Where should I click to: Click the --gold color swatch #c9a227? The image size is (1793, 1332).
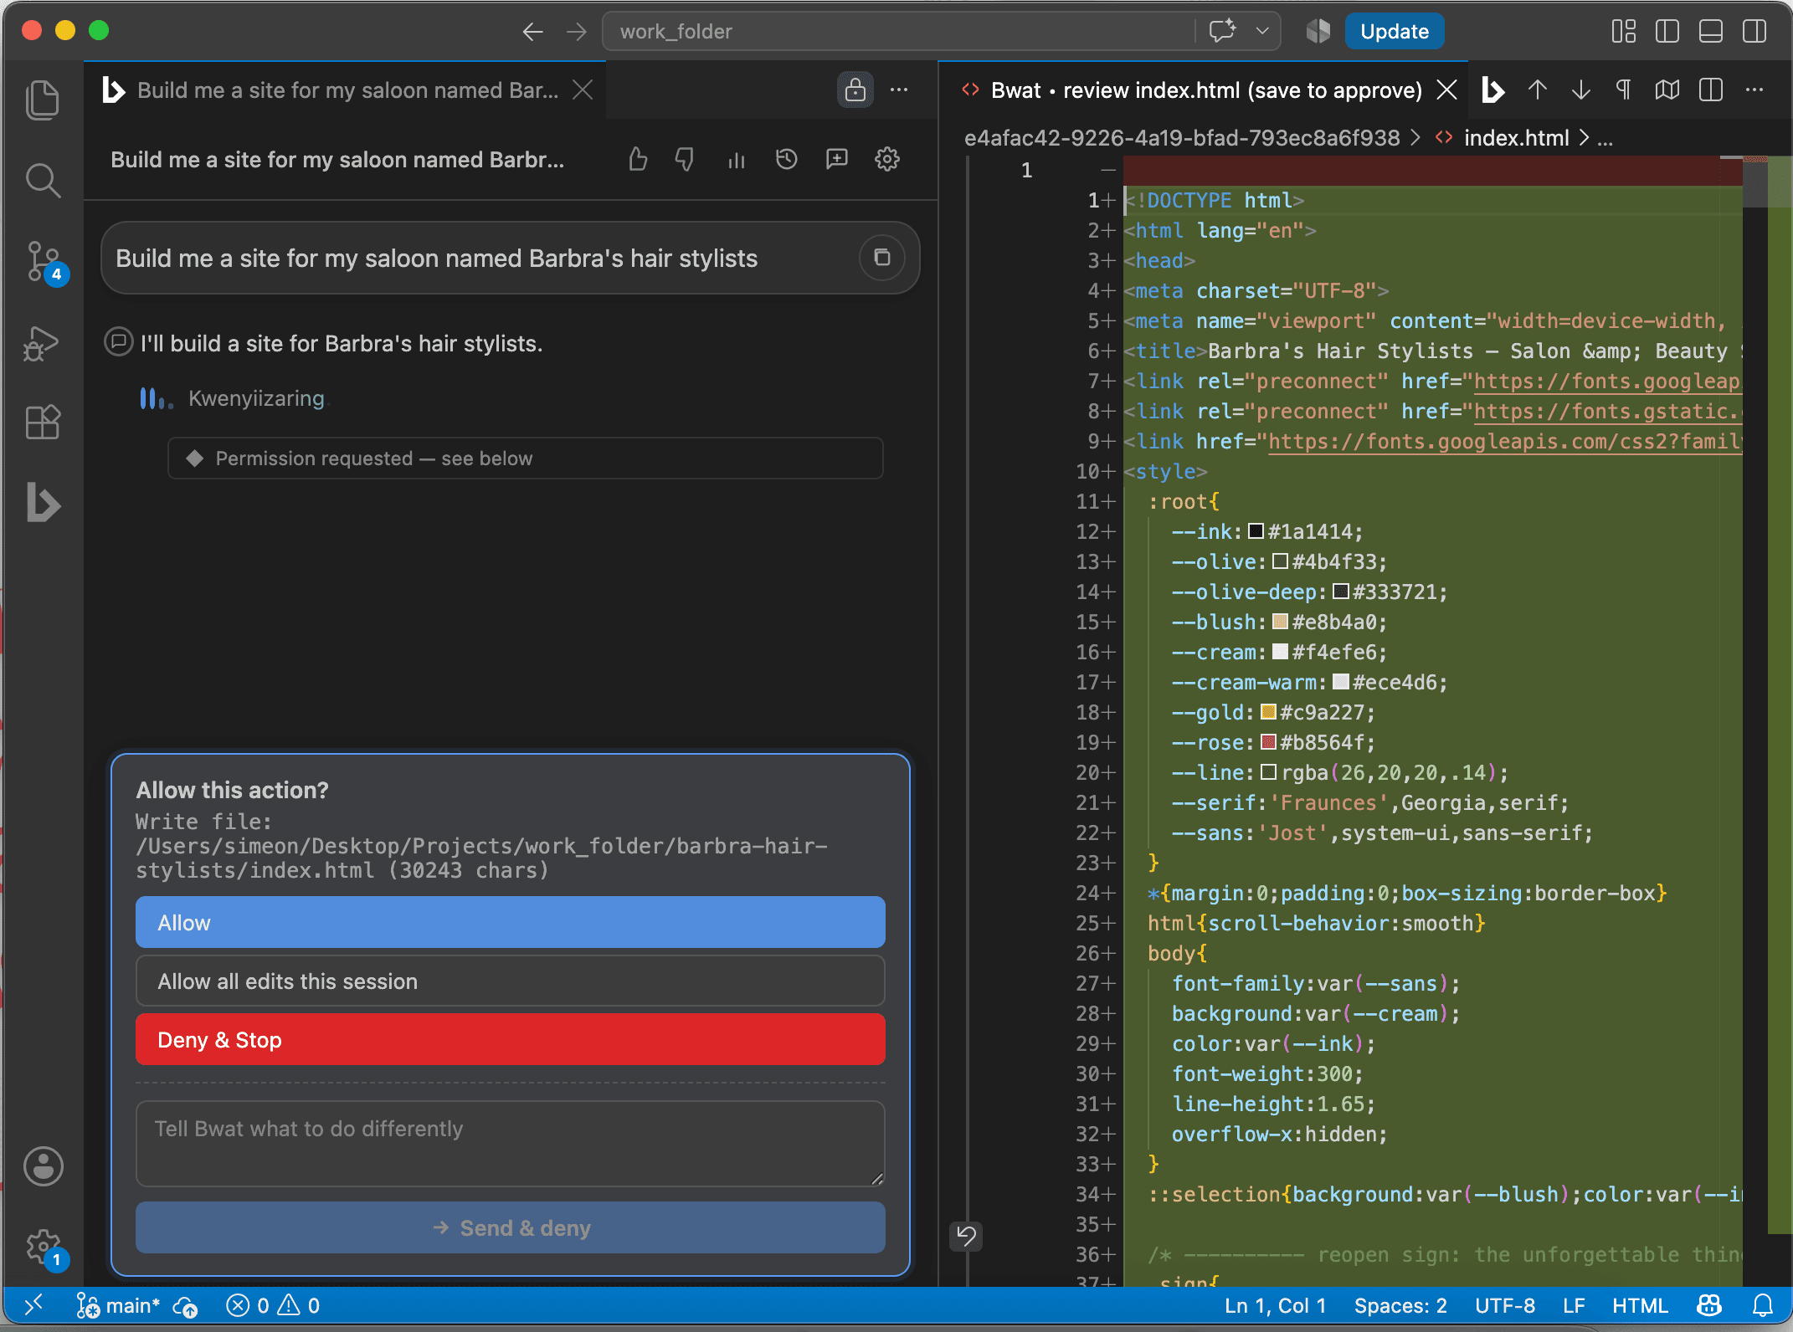(1267, 712)
